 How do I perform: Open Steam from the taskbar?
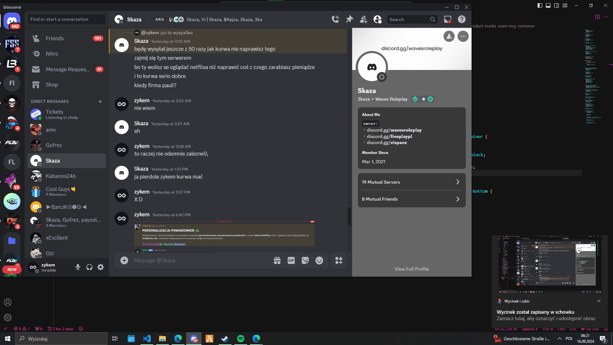coord(225,339)
